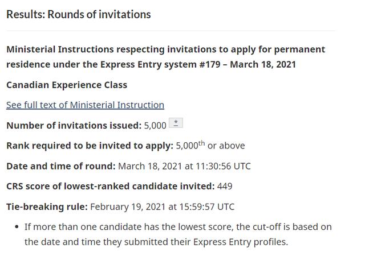Click the "Tie-breaking rule" label

click(47, 207)
